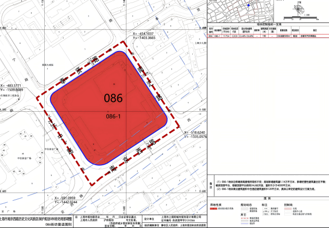Click the C2C3 land-use code cell
Viewport: 329px width, 228px height.
pos(234,37)
